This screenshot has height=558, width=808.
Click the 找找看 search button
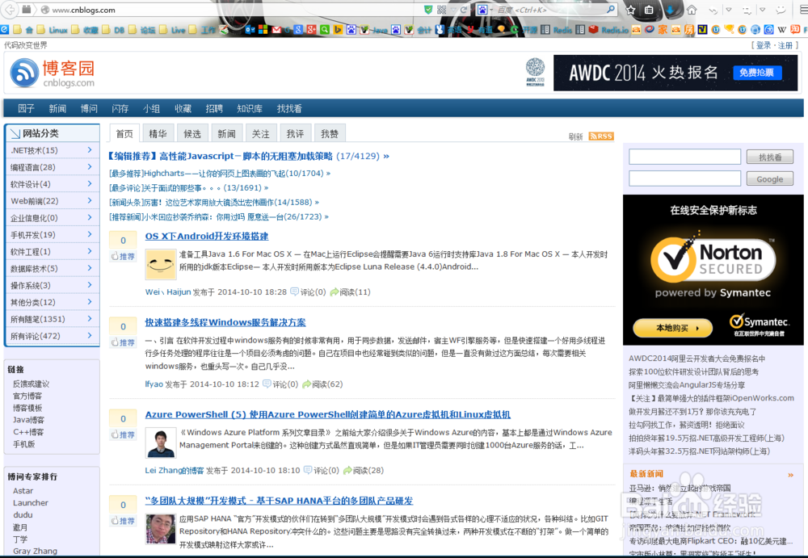(770, 157)
